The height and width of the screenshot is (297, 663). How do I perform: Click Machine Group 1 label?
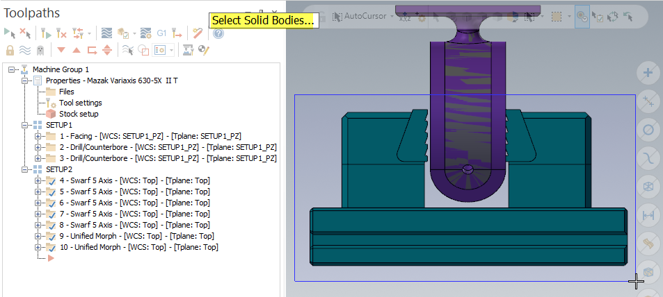pyautogui.click(x=61, y=69)
